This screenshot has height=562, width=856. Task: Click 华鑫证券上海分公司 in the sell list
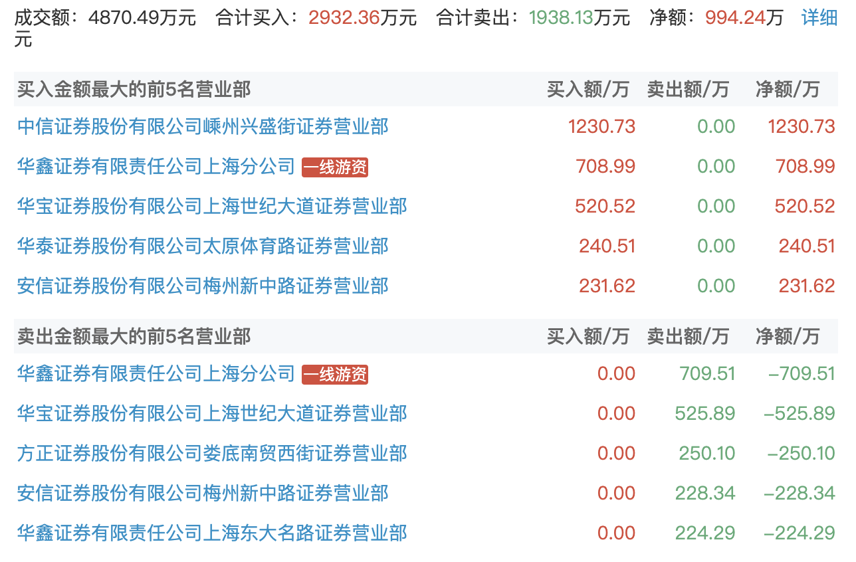point(156,373)
